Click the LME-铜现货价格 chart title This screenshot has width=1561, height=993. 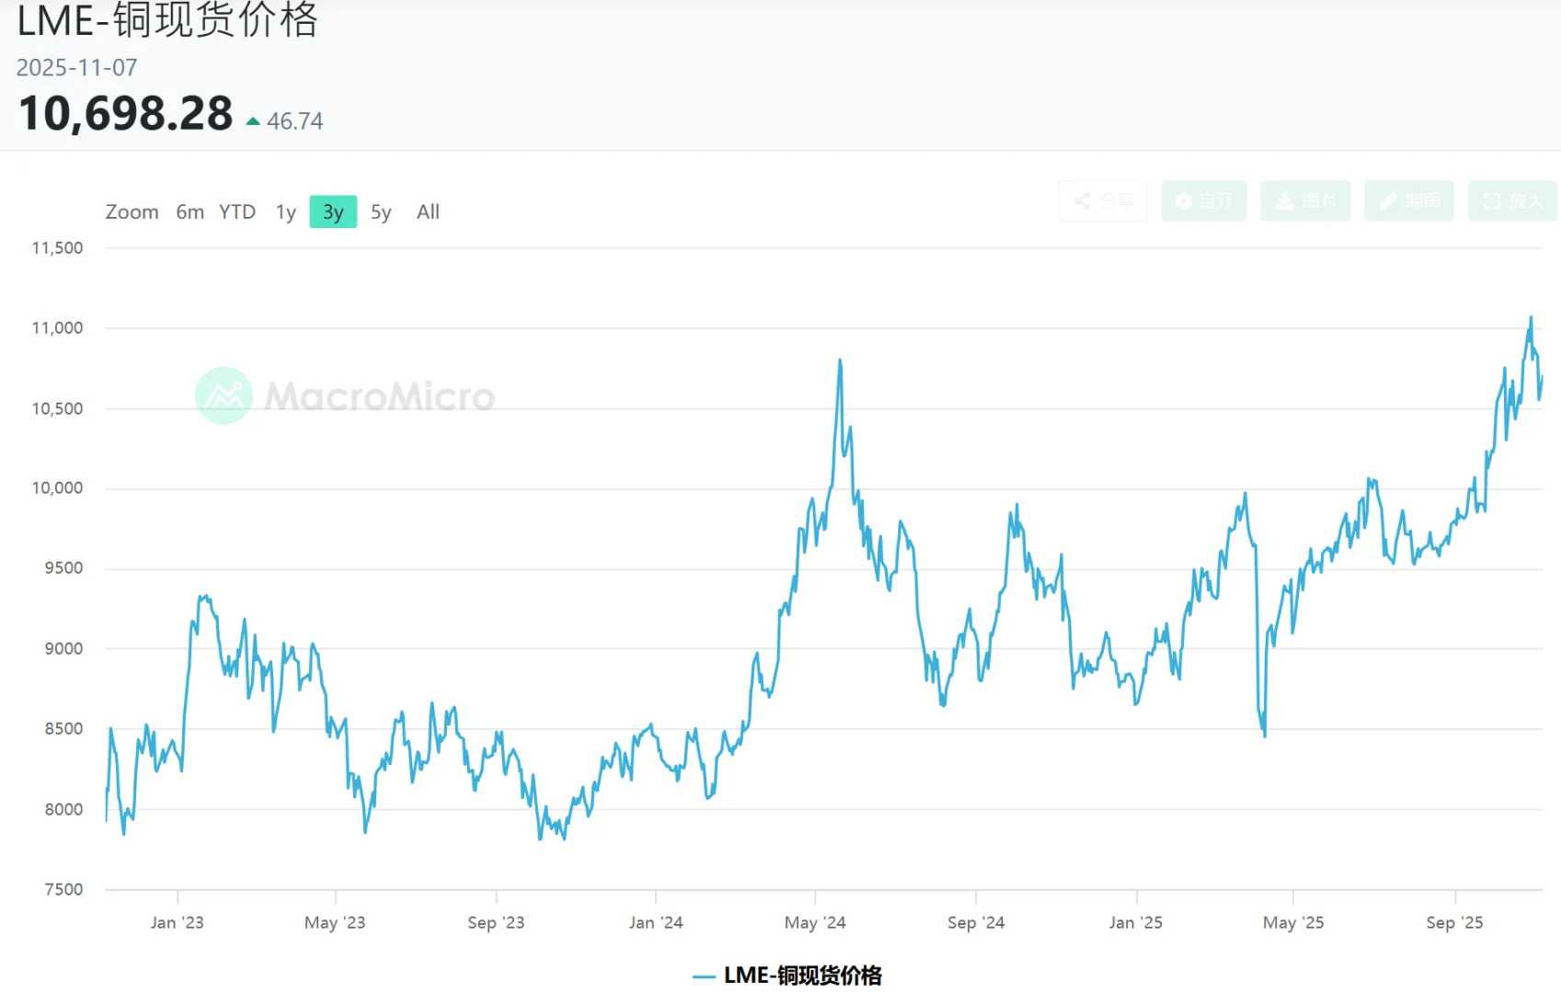point(167,20)
